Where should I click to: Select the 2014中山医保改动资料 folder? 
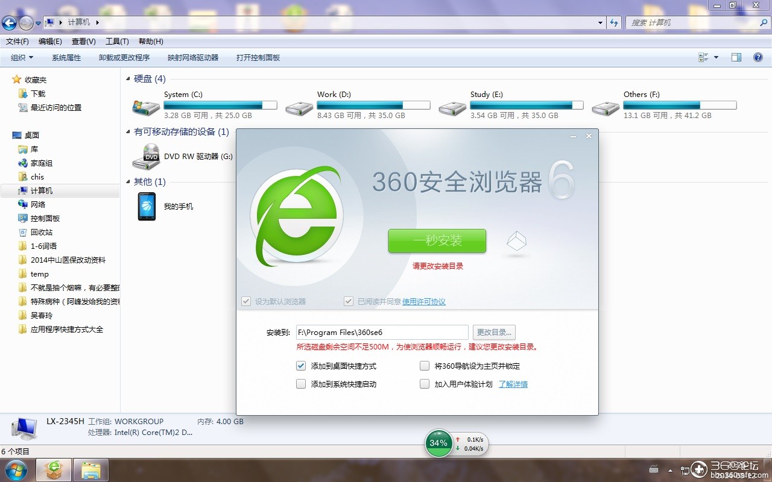[68, 260]
